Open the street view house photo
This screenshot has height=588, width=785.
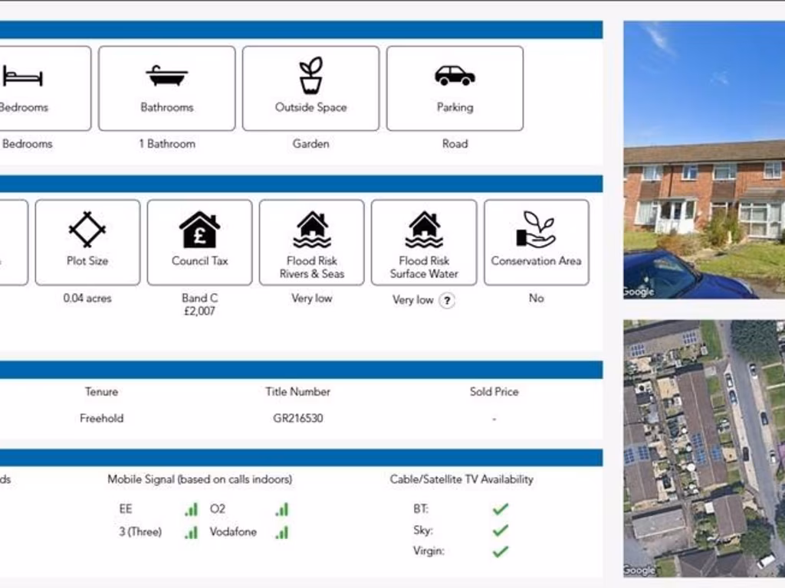click(704, 159)
